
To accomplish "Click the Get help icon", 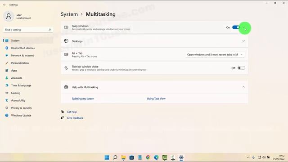I will (x=62, y=112).
